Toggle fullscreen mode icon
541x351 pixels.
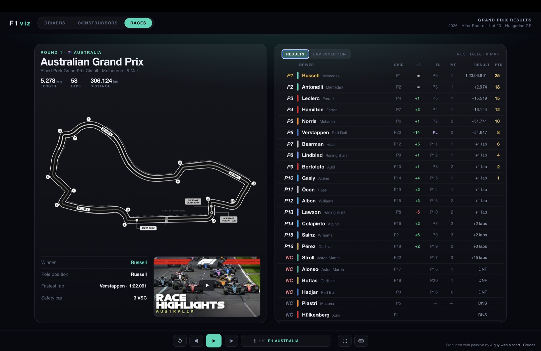click(x=345, y=341)
